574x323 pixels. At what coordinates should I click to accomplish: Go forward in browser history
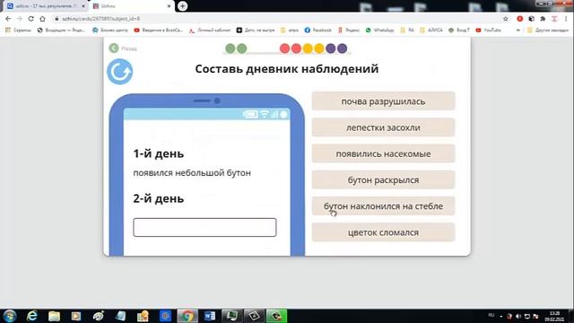pos(20,19)
